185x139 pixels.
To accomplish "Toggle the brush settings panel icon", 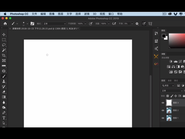I will (x=32, y=23).
